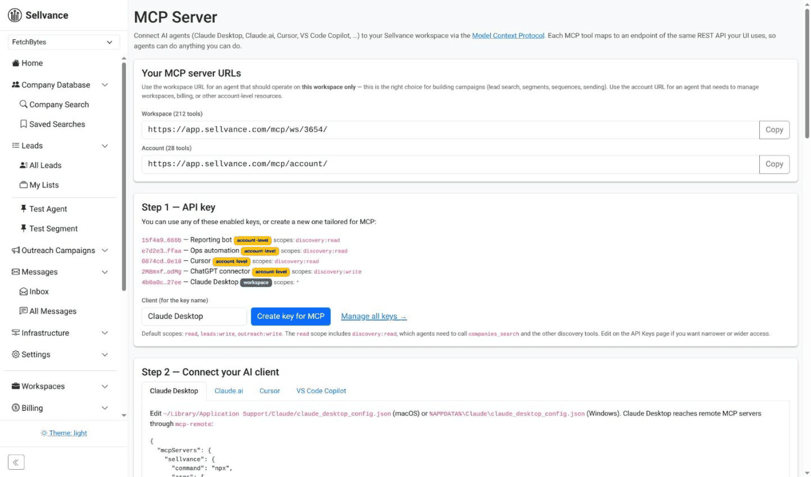The image size is (811, 477).
Task: Click the e7d2e3..ffaa key ID
Action: [162, 251]
